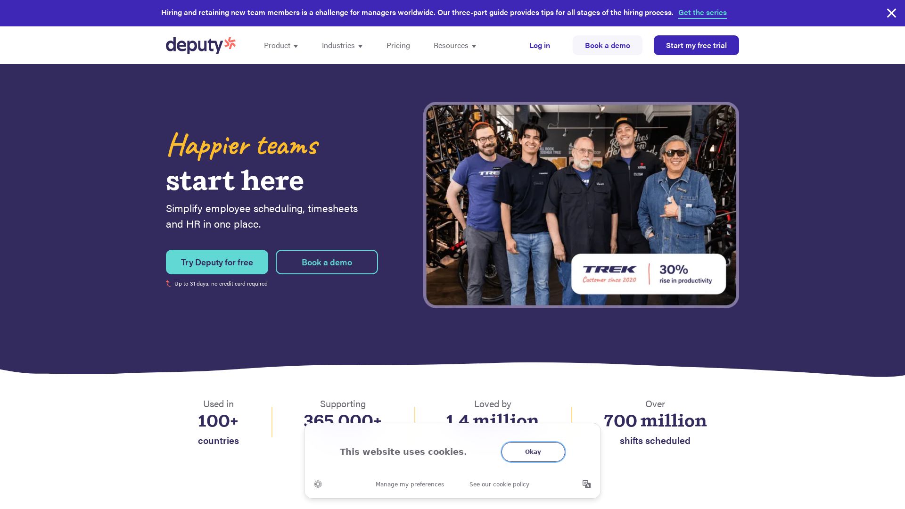Click the Log in link
This screenshot has width=905, height=509.
(x=540, y=46)
